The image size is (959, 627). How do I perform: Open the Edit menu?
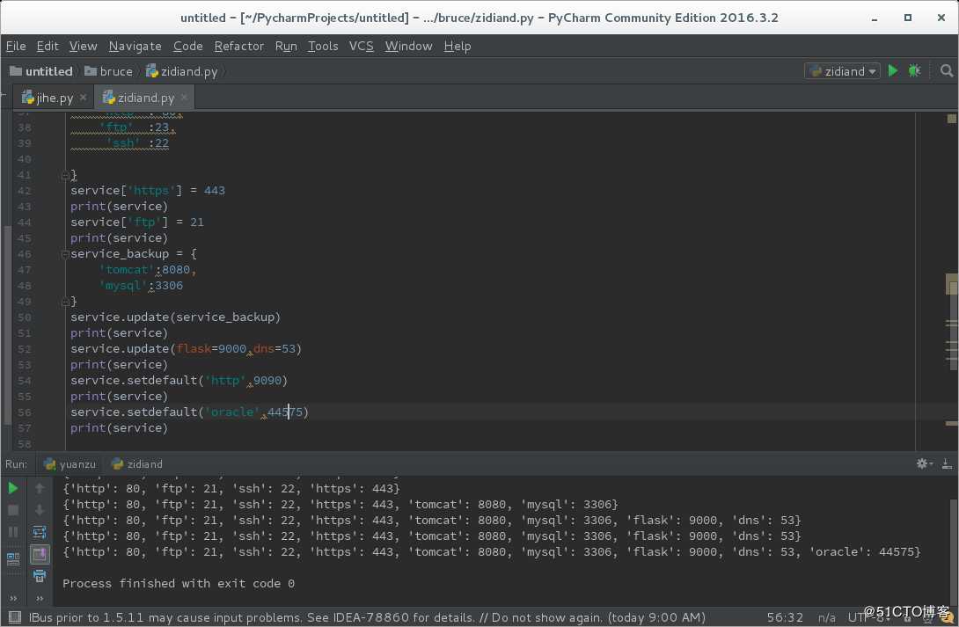click(x=48, y=46)
